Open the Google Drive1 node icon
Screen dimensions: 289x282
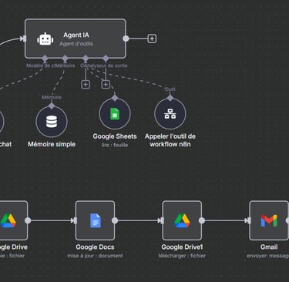pos(182,220)
